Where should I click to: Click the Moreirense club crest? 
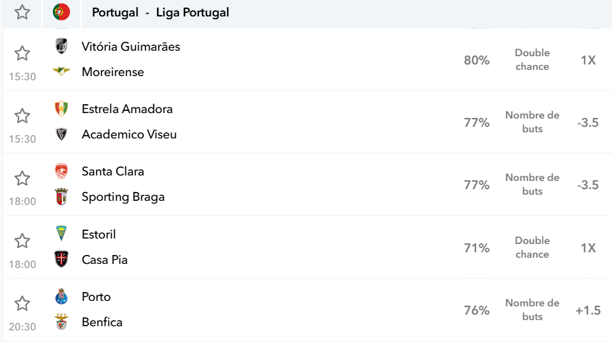[61, 71]
